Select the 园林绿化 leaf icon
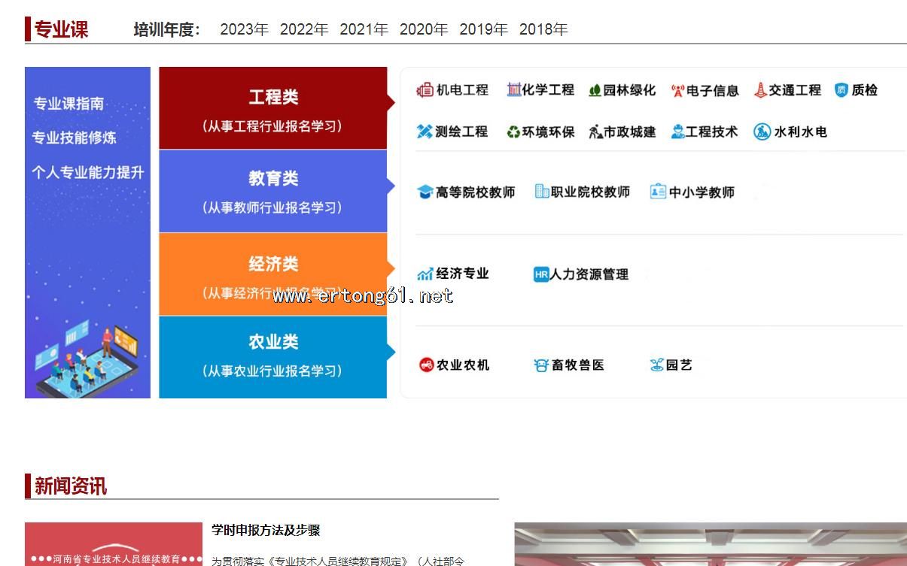The width and height of the screenshot is (907, 566). click(x=595, y=91)
